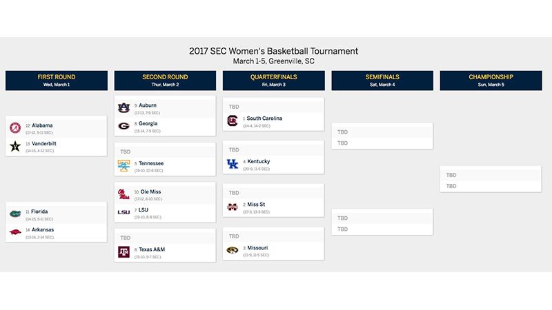Click the Arkansas Razorbacks logo
This screenshot has width=552, height=310.
(x=15, y=232)
